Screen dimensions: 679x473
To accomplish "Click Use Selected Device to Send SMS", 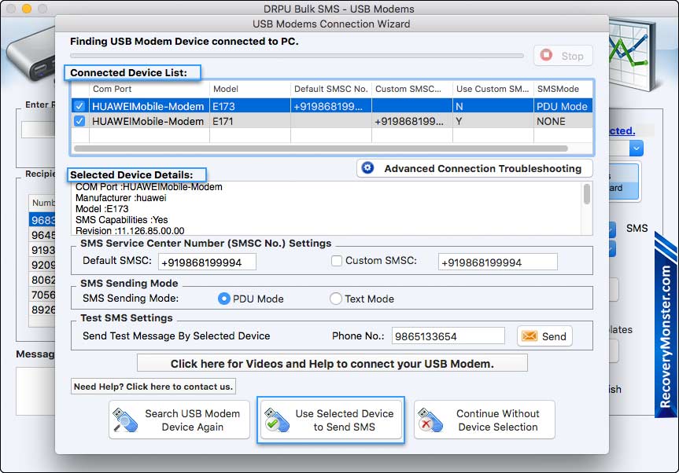I will [330, 420].
